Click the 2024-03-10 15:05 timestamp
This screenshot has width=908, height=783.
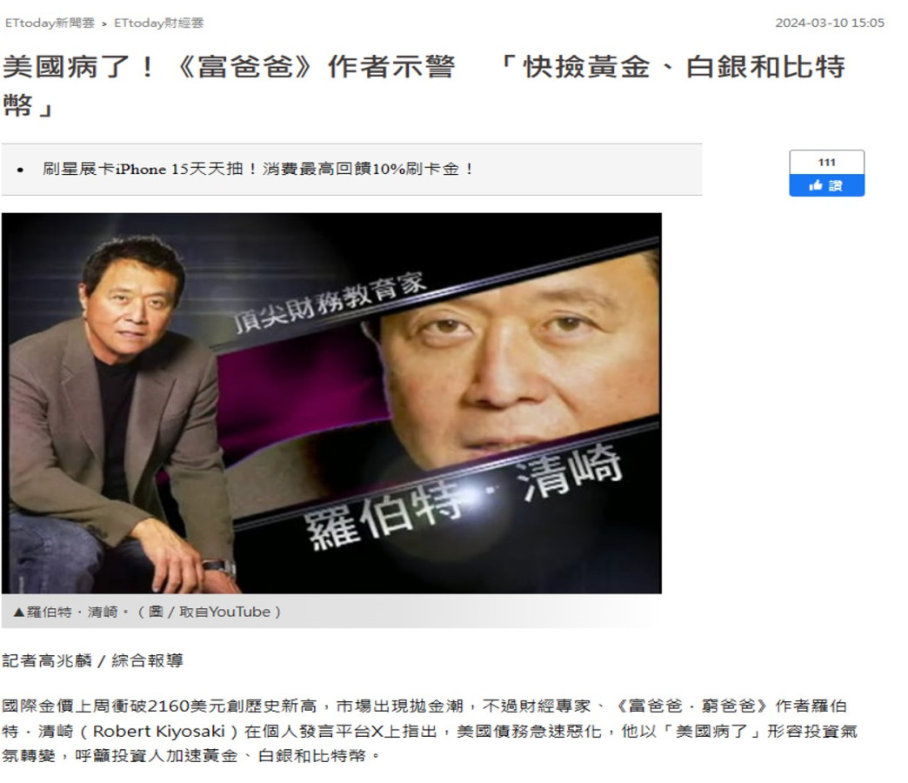[830, 23]
